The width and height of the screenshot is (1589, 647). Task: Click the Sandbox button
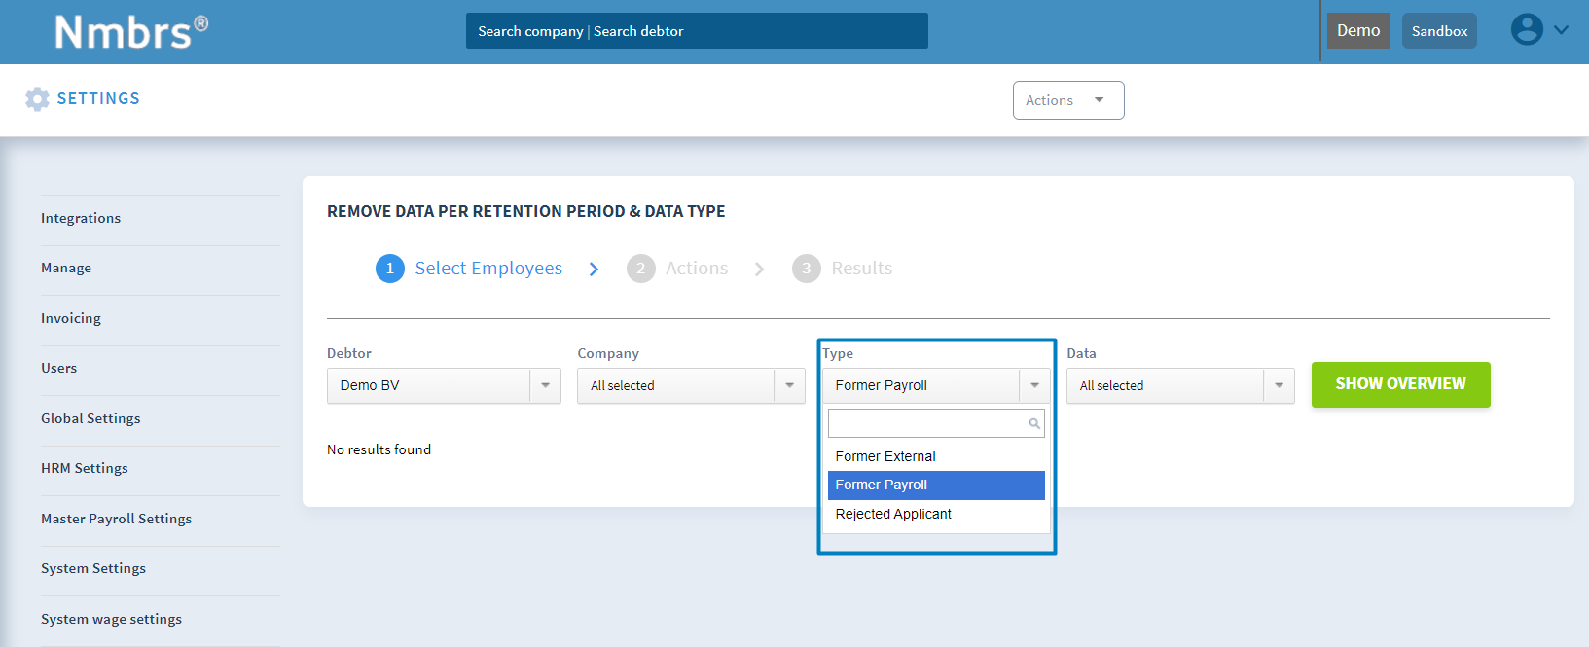[x=1439, y=30]
